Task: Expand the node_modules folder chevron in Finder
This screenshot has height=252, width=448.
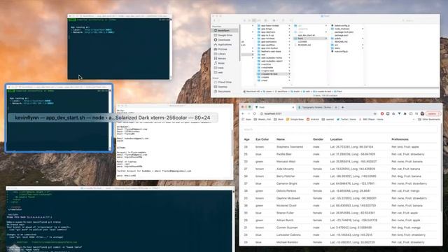Action: [x=363, y=29]
